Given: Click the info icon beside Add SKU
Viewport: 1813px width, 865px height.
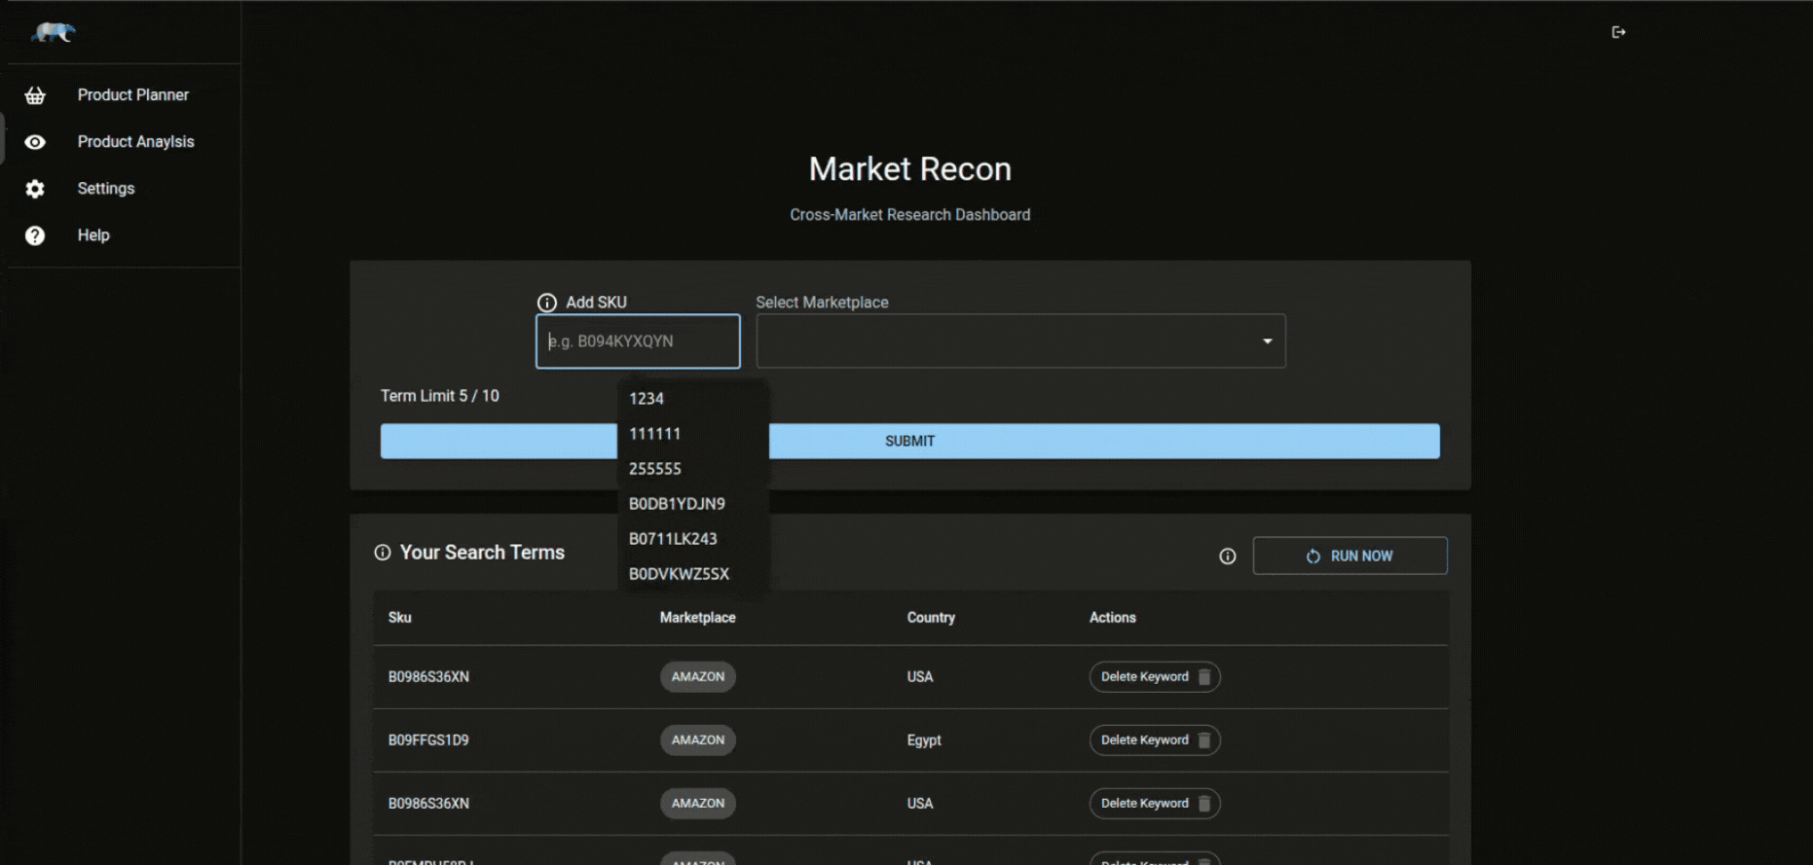Looking at the screenshot, I should pyautogui.click(x=547, y=303).
